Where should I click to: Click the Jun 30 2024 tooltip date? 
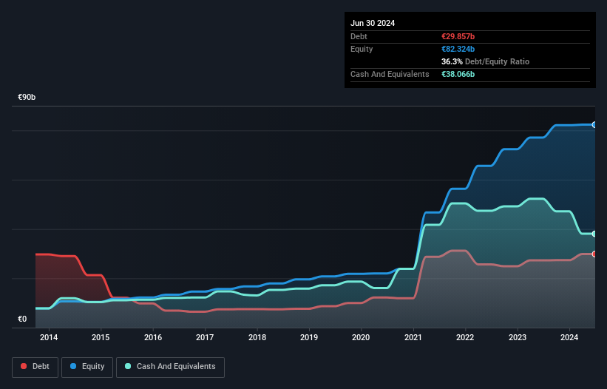click(373, 23)
